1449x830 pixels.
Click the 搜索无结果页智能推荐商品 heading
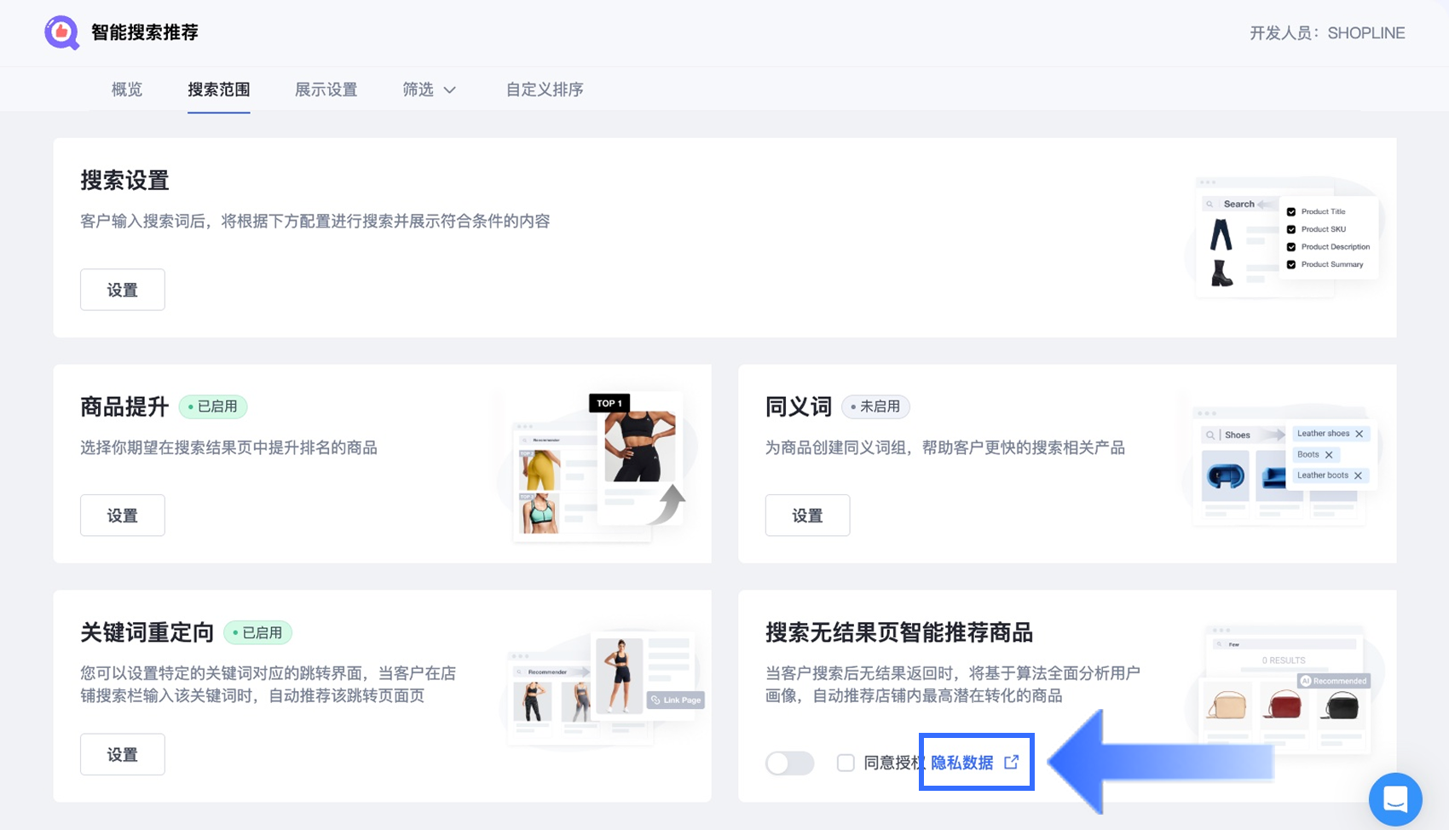point(899,632)
